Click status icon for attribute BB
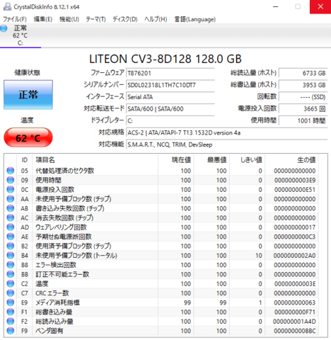This screenshot has width=331, height=340. tap(11, 274)
